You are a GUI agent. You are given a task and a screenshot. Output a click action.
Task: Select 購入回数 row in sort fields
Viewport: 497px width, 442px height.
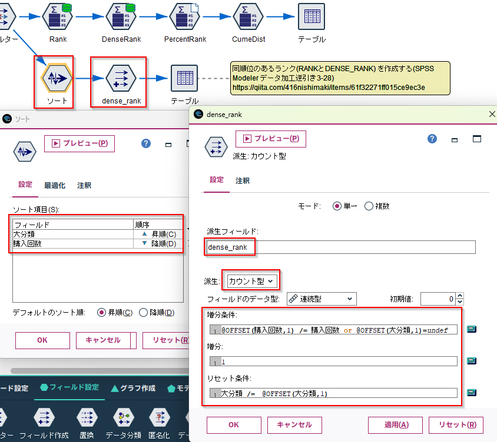(x=98, y=243)
